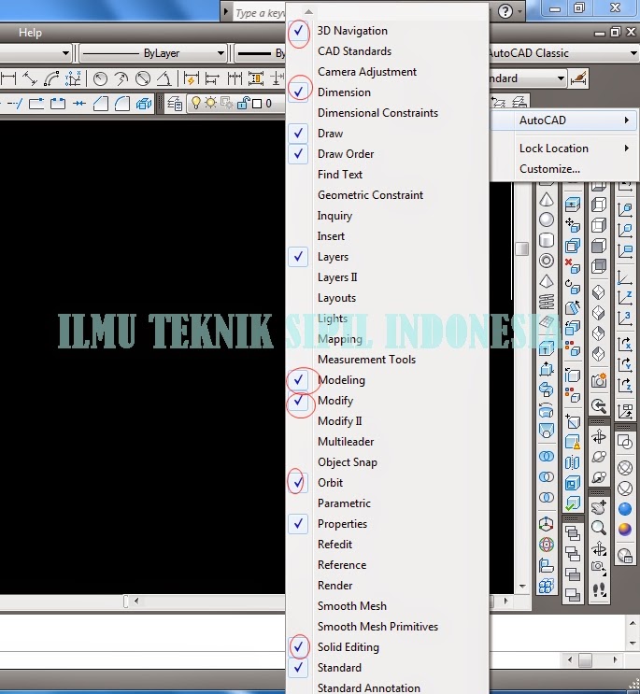Open the dimension style dropdown ending in 'ndard'
Screen dimensions: 640x694
tap(561, 78)
